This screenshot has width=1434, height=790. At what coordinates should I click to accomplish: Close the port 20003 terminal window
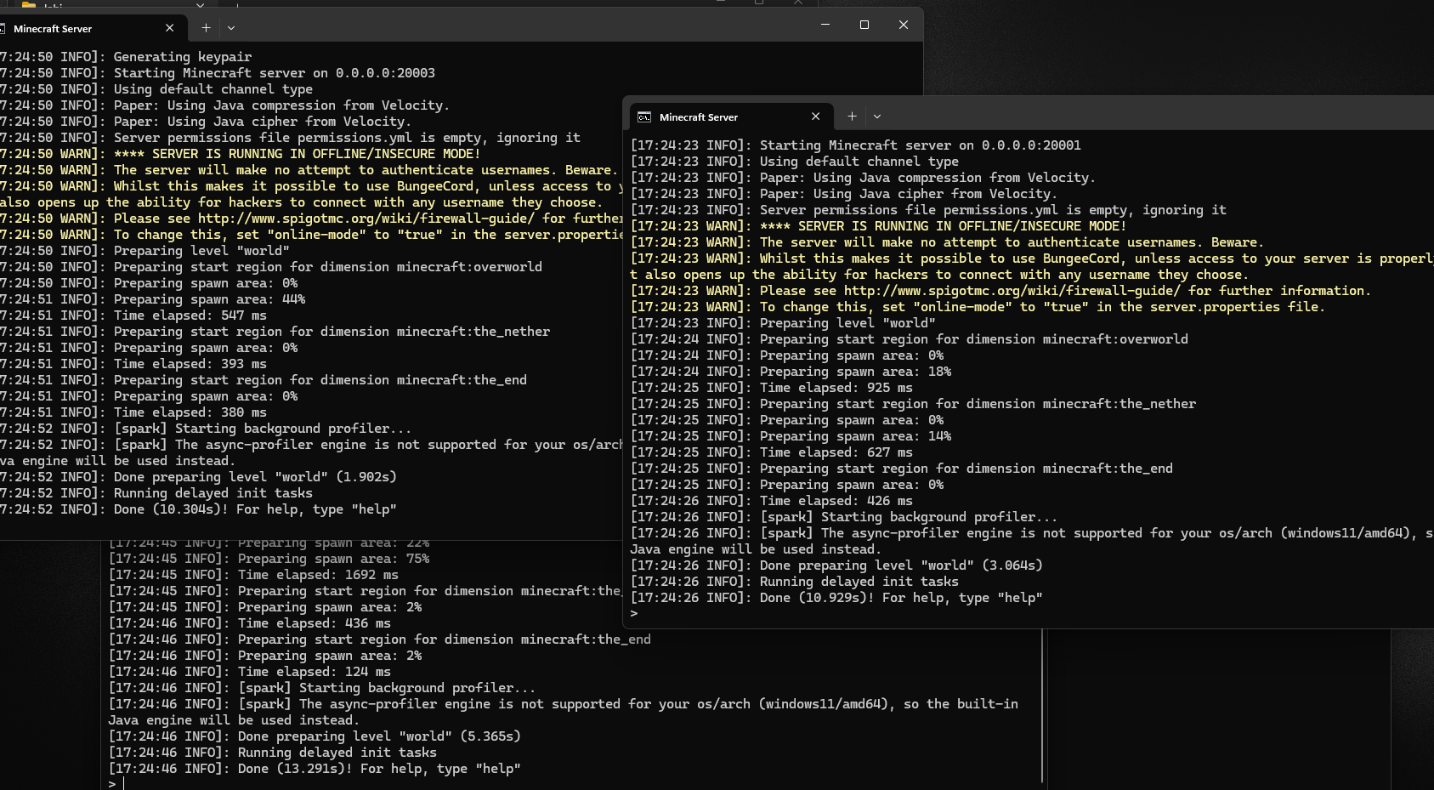pos(904,26)
